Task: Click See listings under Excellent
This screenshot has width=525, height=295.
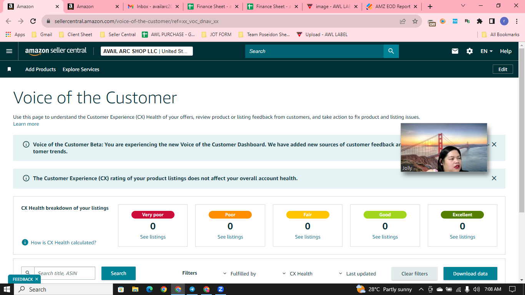Action: tap(463, 237)
